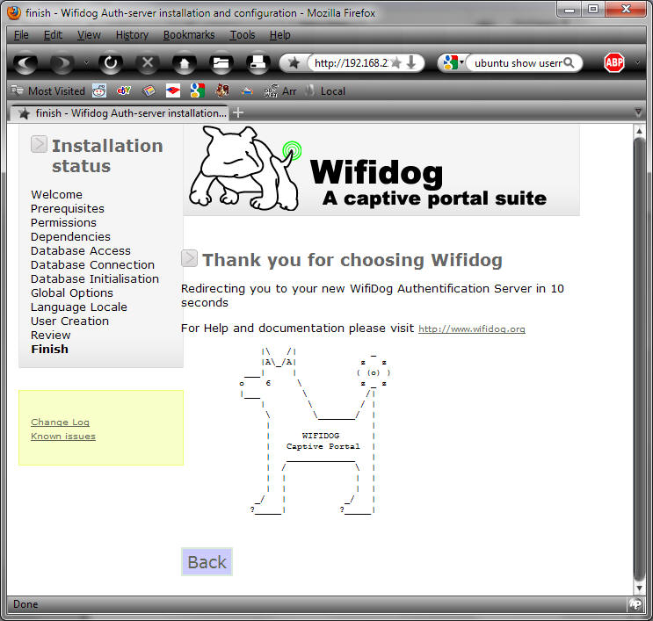Open the Change Log link
The image size is (653, 621).
[60, 422]
